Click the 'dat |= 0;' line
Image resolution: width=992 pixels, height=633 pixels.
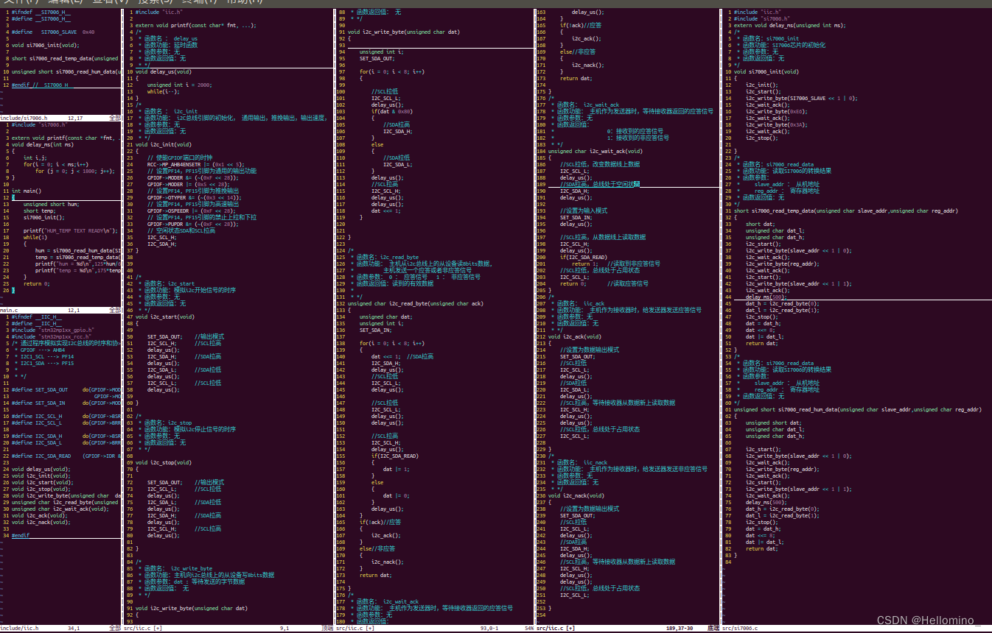pos(397,495)
